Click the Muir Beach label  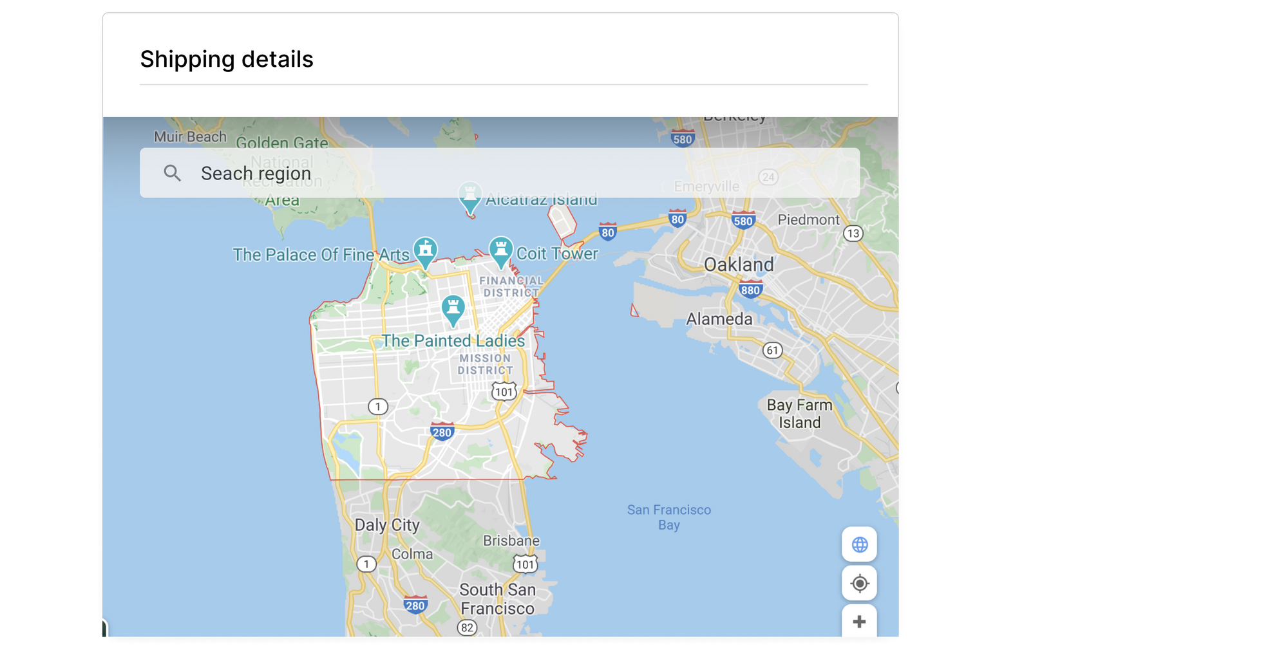190,136
